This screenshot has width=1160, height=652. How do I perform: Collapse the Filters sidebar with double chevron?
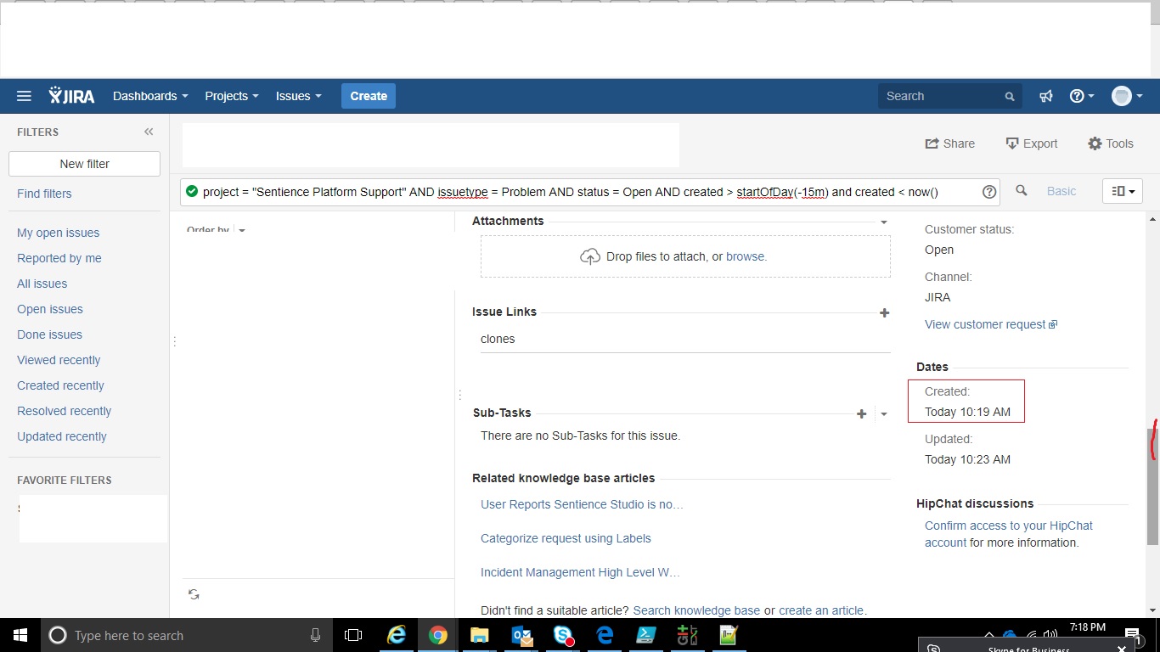pyautogui.click(x=149, y=132)
